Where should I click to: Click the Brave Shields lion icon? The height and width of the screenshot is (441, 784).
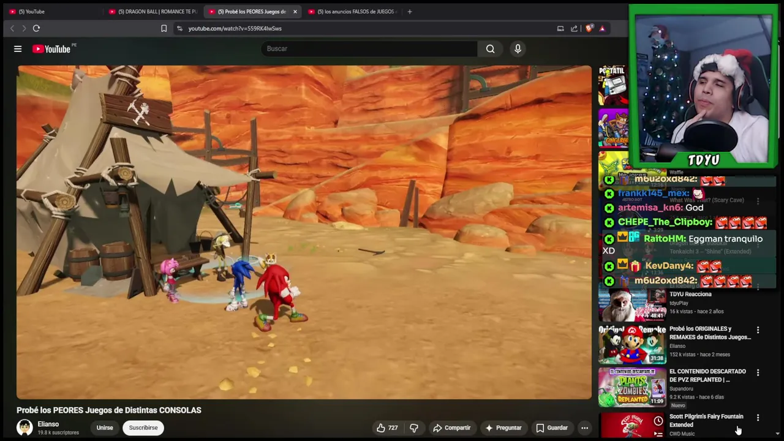pos(589,28)
